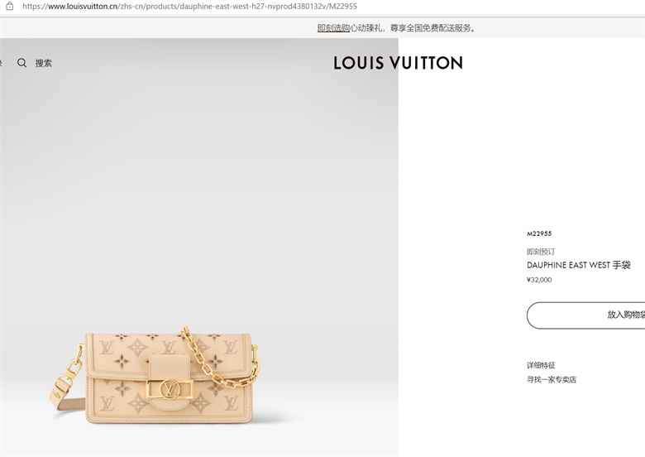Follow the 即刻选购 underlined link
645x457 pixels.
click(333, 28)
